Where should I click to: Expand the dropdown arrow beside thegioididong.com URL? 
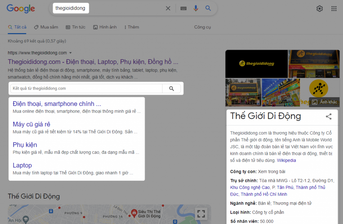point(70,53)
